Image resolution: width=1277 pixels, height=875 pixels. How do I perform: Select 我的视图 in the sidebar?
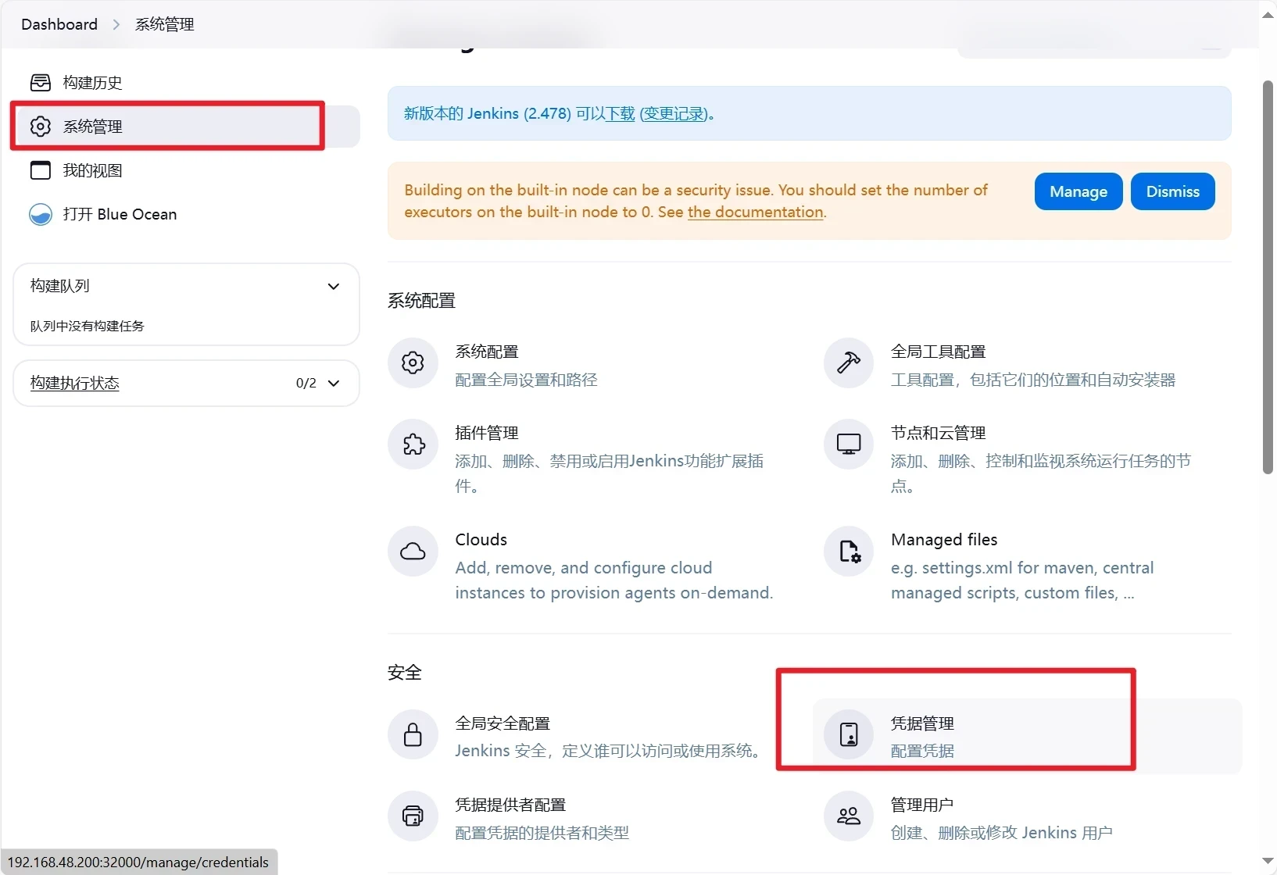(x=92, y=170)
